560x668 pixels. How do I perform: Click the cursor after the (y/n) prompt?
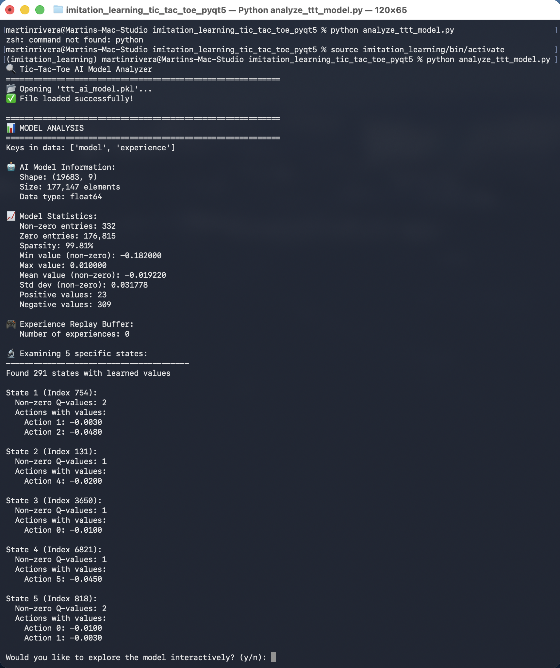pos(273,657)
